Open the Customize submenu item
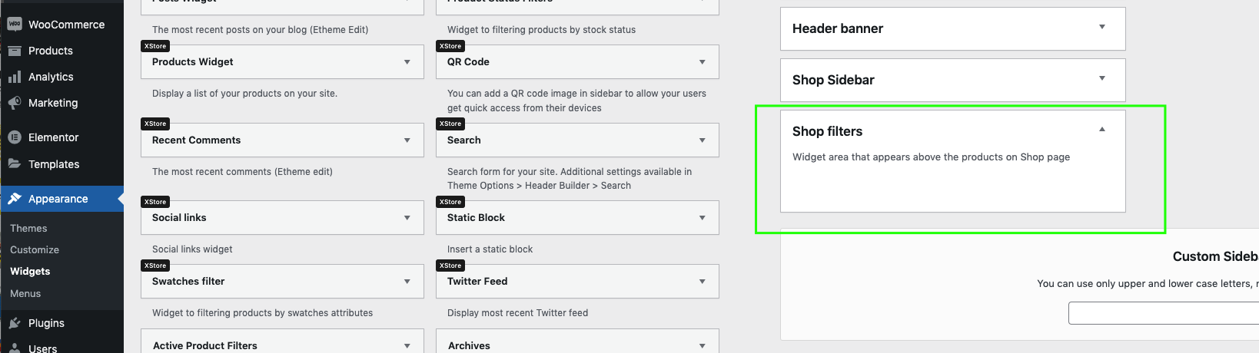The height and width of the screenshot is (353, 1259). tap(35, 250)
